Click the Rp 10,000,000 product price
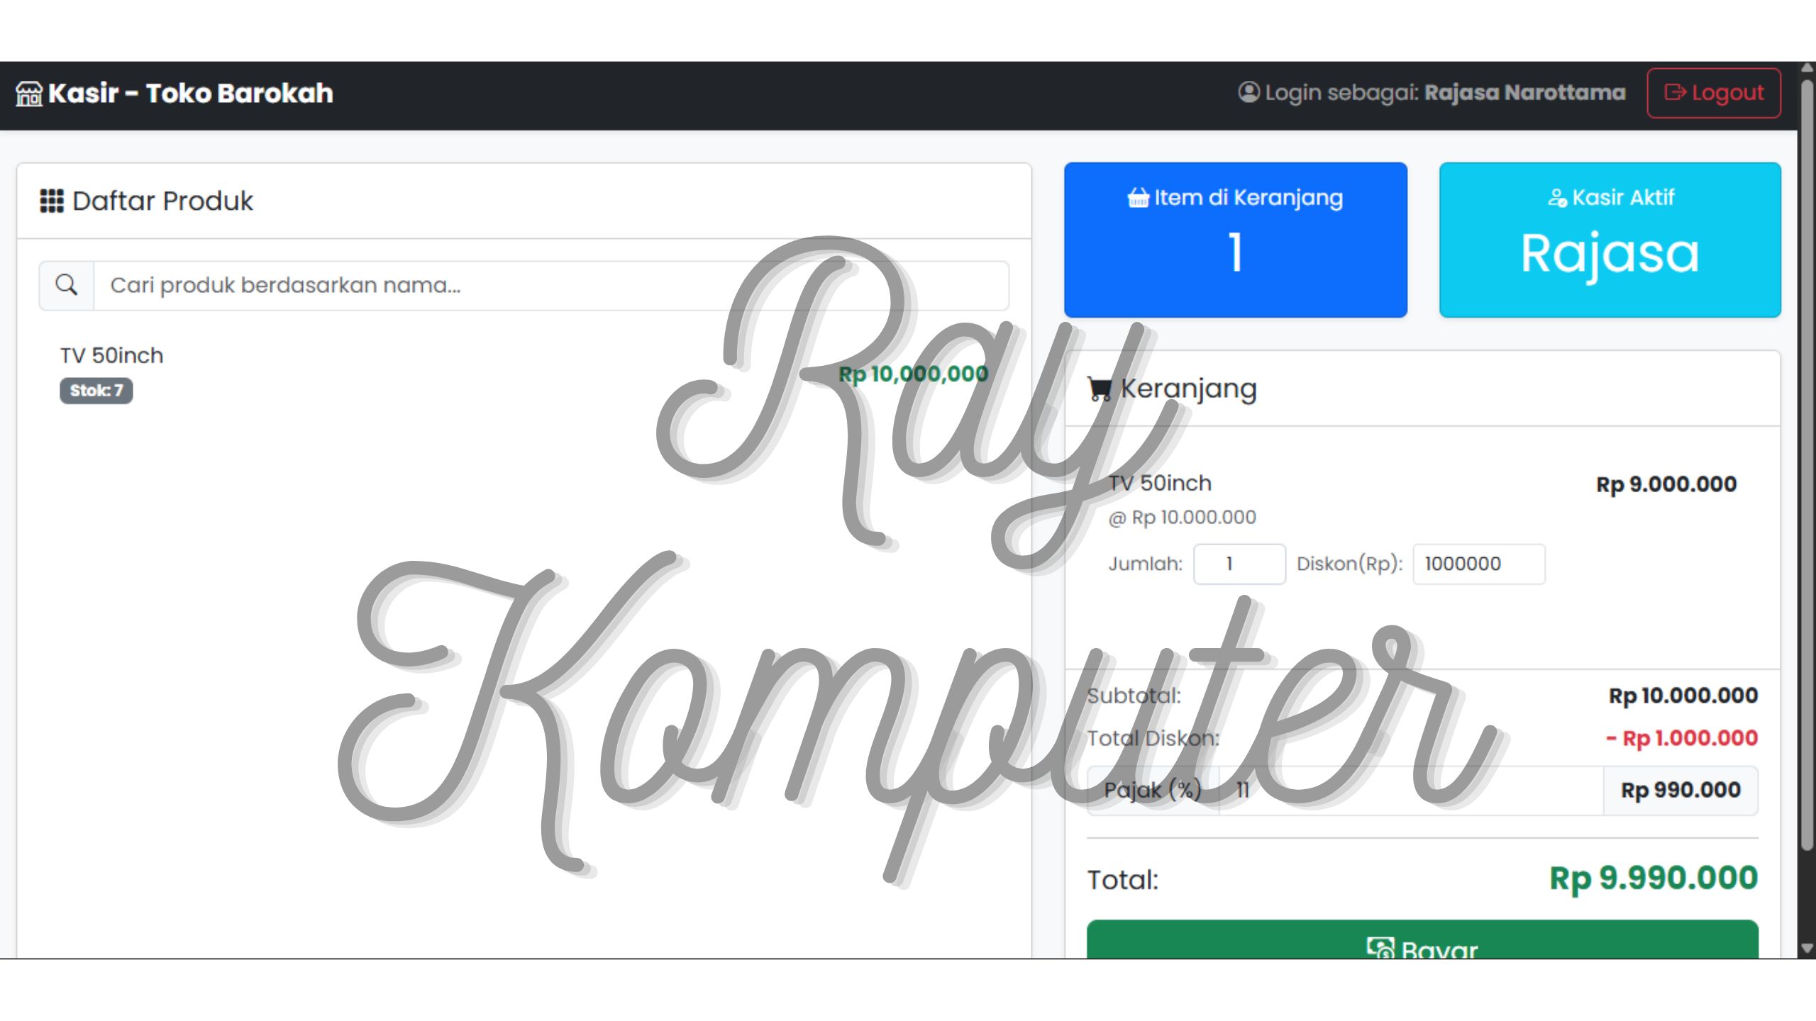 (913, 374)
